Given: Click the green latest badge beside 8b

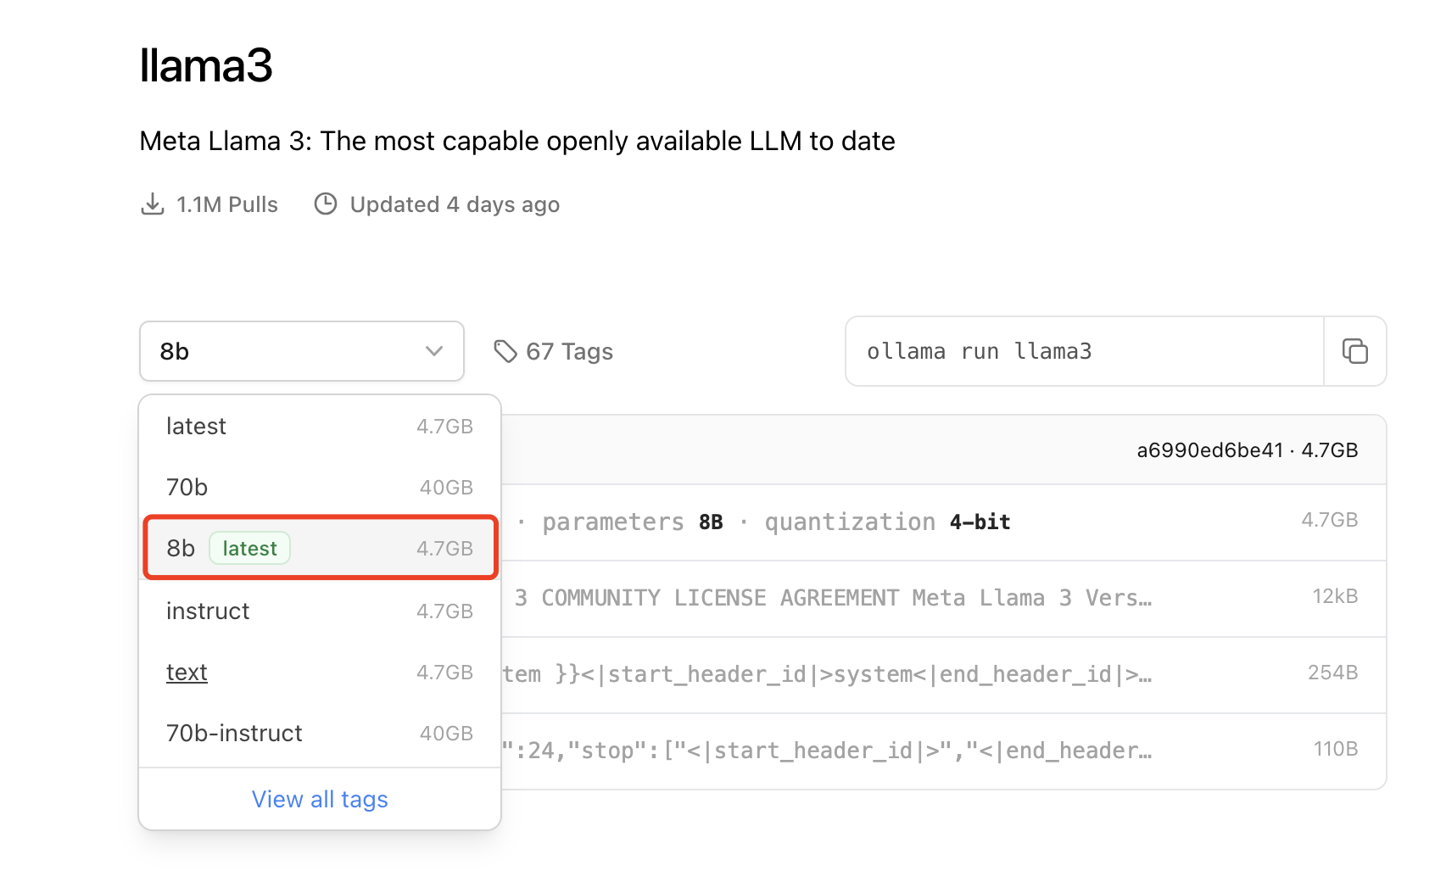Looking at the screenshot, I should (x=249, y=549).
